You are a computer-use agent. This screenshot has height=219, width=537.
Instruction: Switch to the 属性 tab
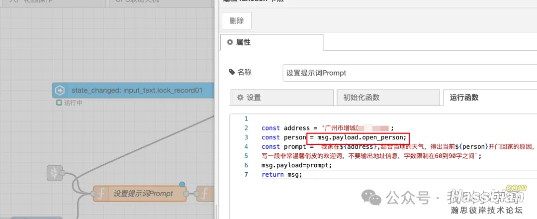(x=271, y=42)
